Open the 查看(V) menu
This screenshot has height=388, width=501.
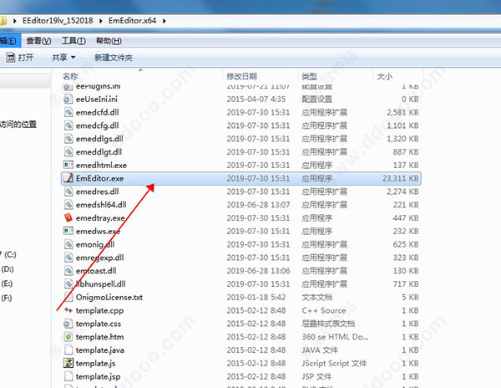point(38,41)
